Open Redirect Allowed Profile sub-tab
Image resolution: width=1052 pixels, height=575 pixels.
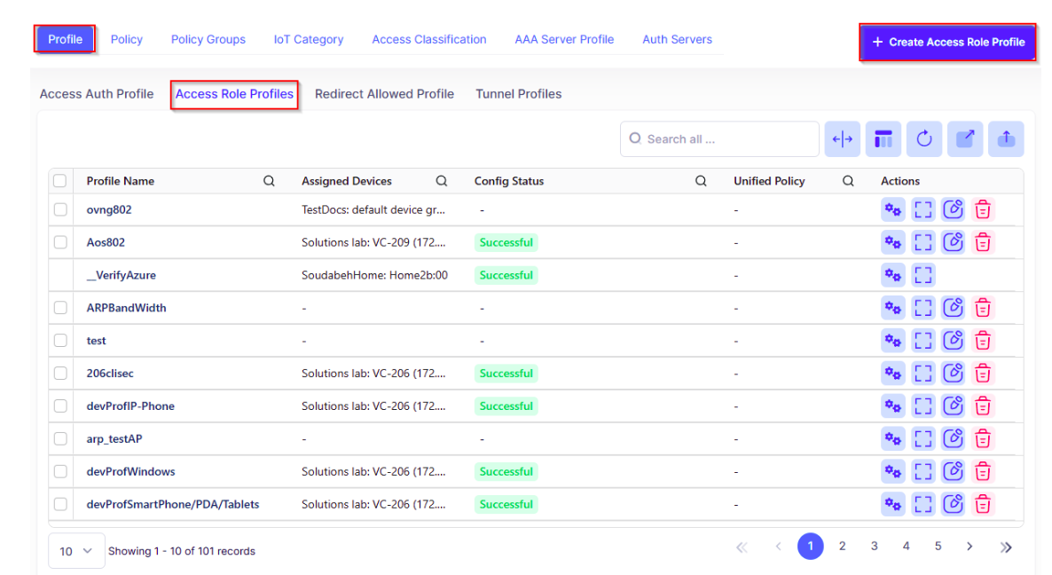point(384,94)
